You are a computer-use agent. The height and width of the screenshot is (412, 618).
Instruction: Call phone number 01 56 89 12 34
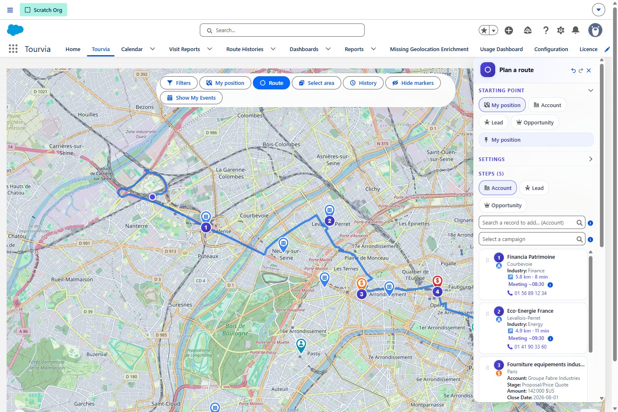click(x=530, y=293)
